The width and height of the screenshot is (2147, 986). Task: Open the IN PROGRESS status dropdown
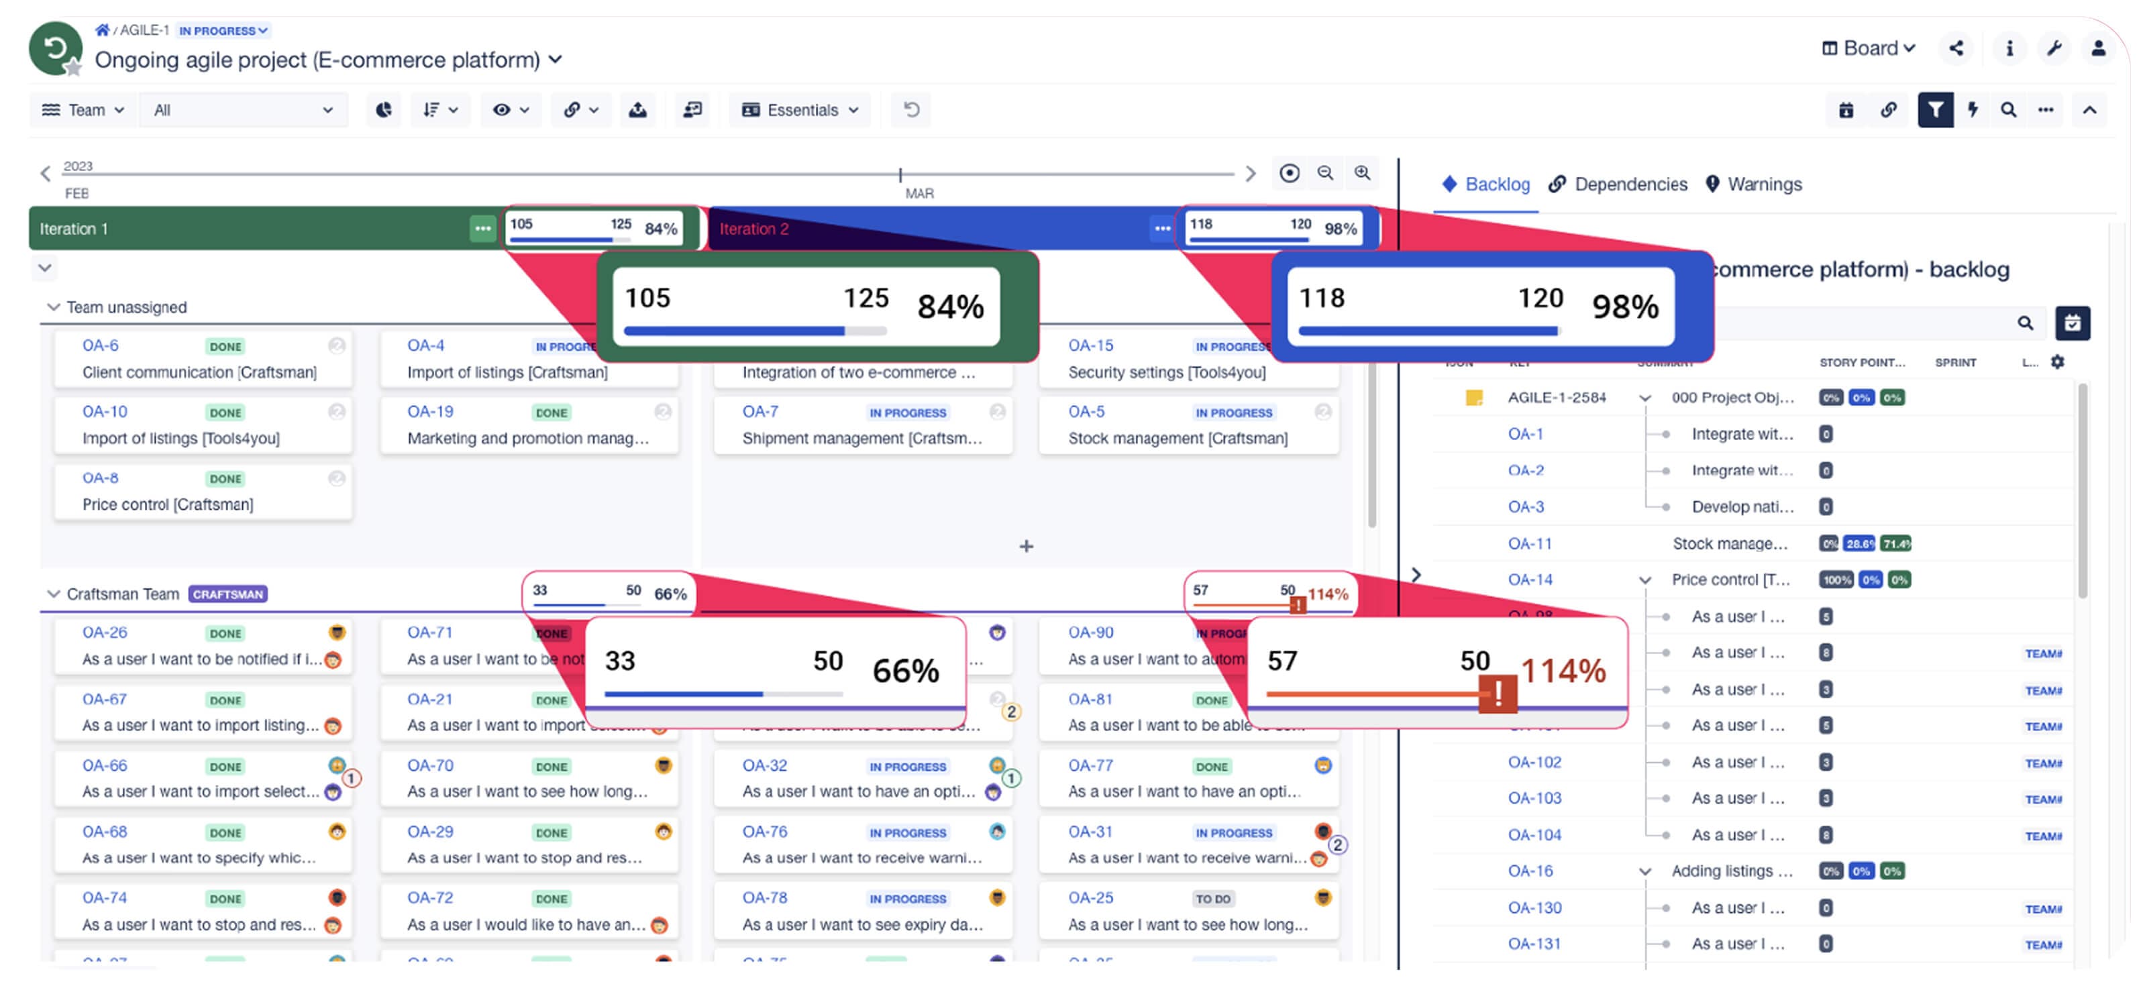pyautogui.click(x=223, y=31)
